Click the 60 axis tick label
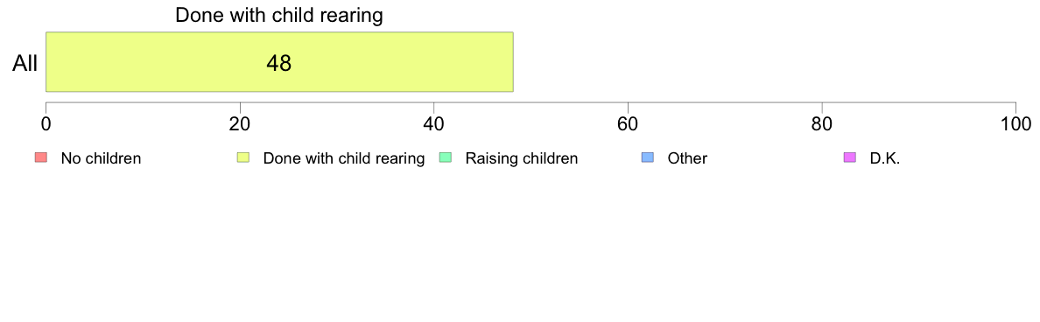Image resolution: width=1040 pixels, height=322 pixels. coord(628,124)
